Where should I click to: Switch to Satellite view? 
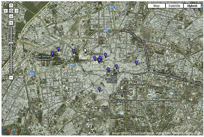coord(174,6)
